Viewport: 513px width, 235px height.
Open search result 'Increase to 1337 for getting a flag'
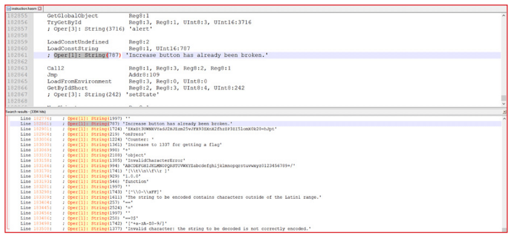click(x=121, y=145)
